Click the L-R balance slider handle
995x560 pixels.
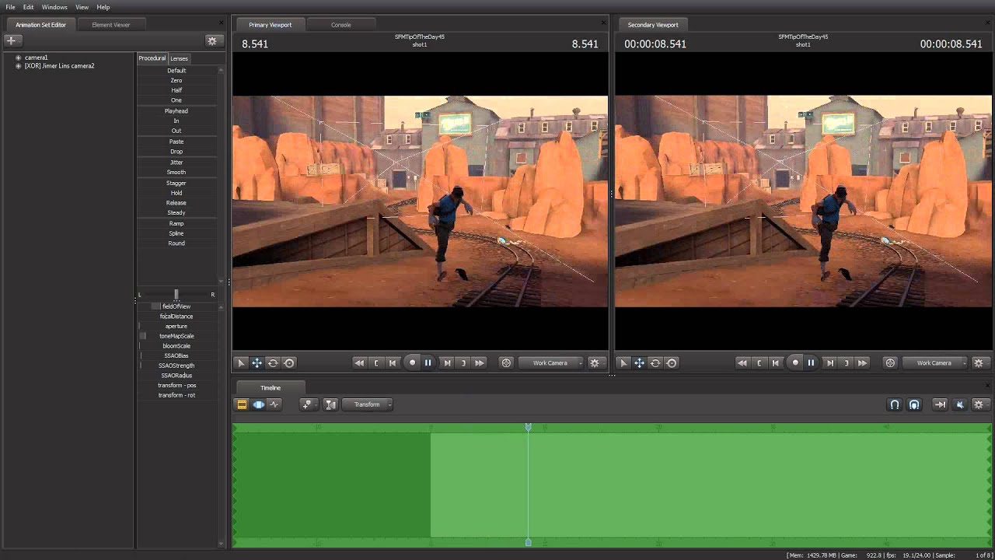[x=176, y=294]
